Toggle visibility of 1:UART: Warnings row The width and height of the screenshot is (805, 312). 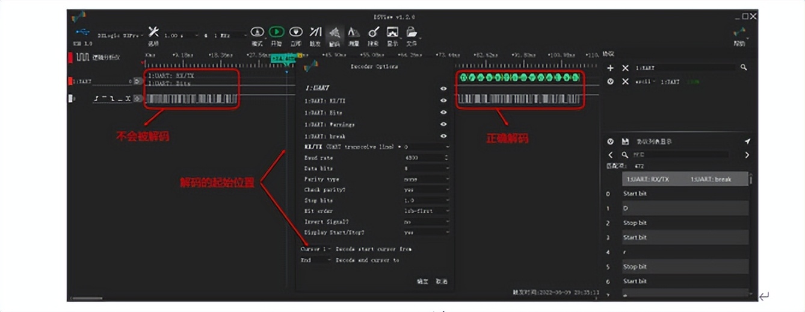pyautogui.click(x=443, y=125)
